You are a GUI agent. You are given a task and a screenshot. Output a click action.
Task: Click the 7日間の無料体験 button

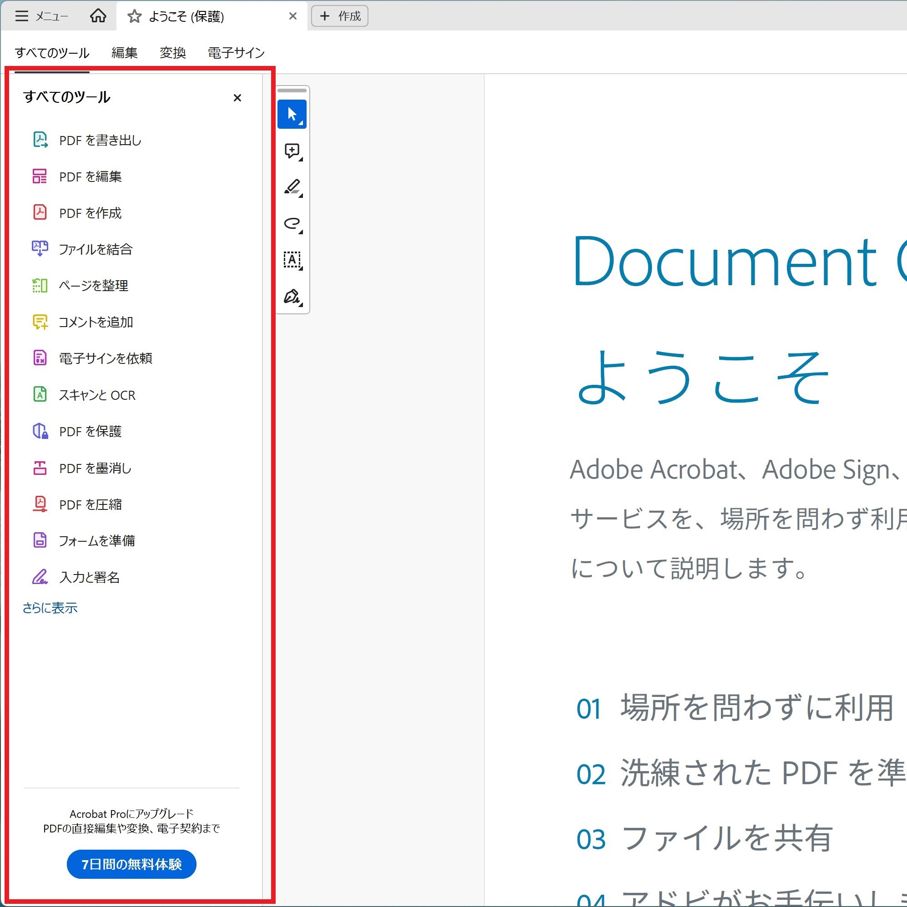click(131, 864)
